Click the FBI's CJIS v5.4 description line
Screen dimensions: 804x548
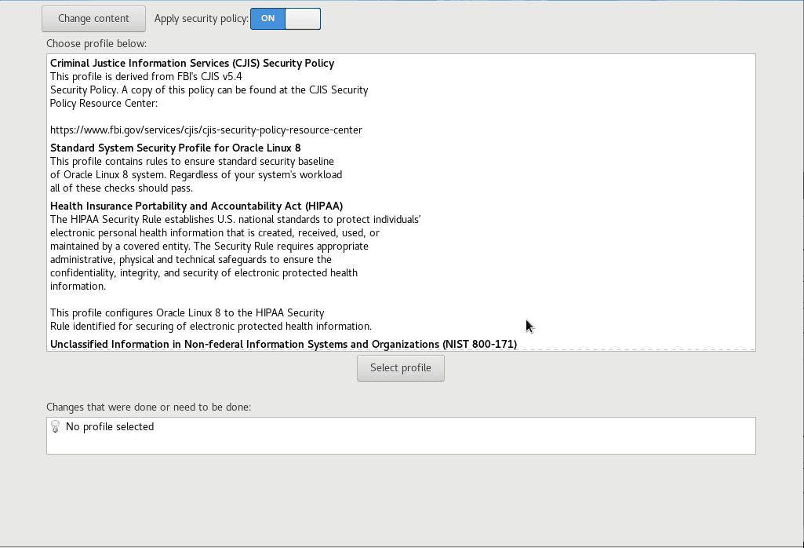point(146,77)
